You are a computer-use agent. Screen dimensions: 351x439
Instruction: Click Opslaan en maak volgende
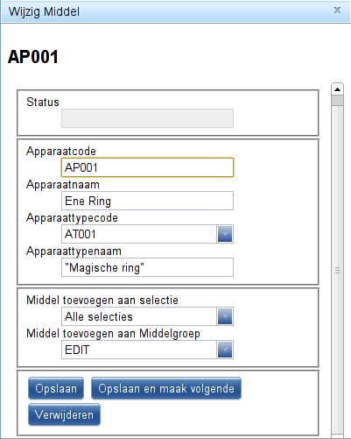tap(166, 388)
